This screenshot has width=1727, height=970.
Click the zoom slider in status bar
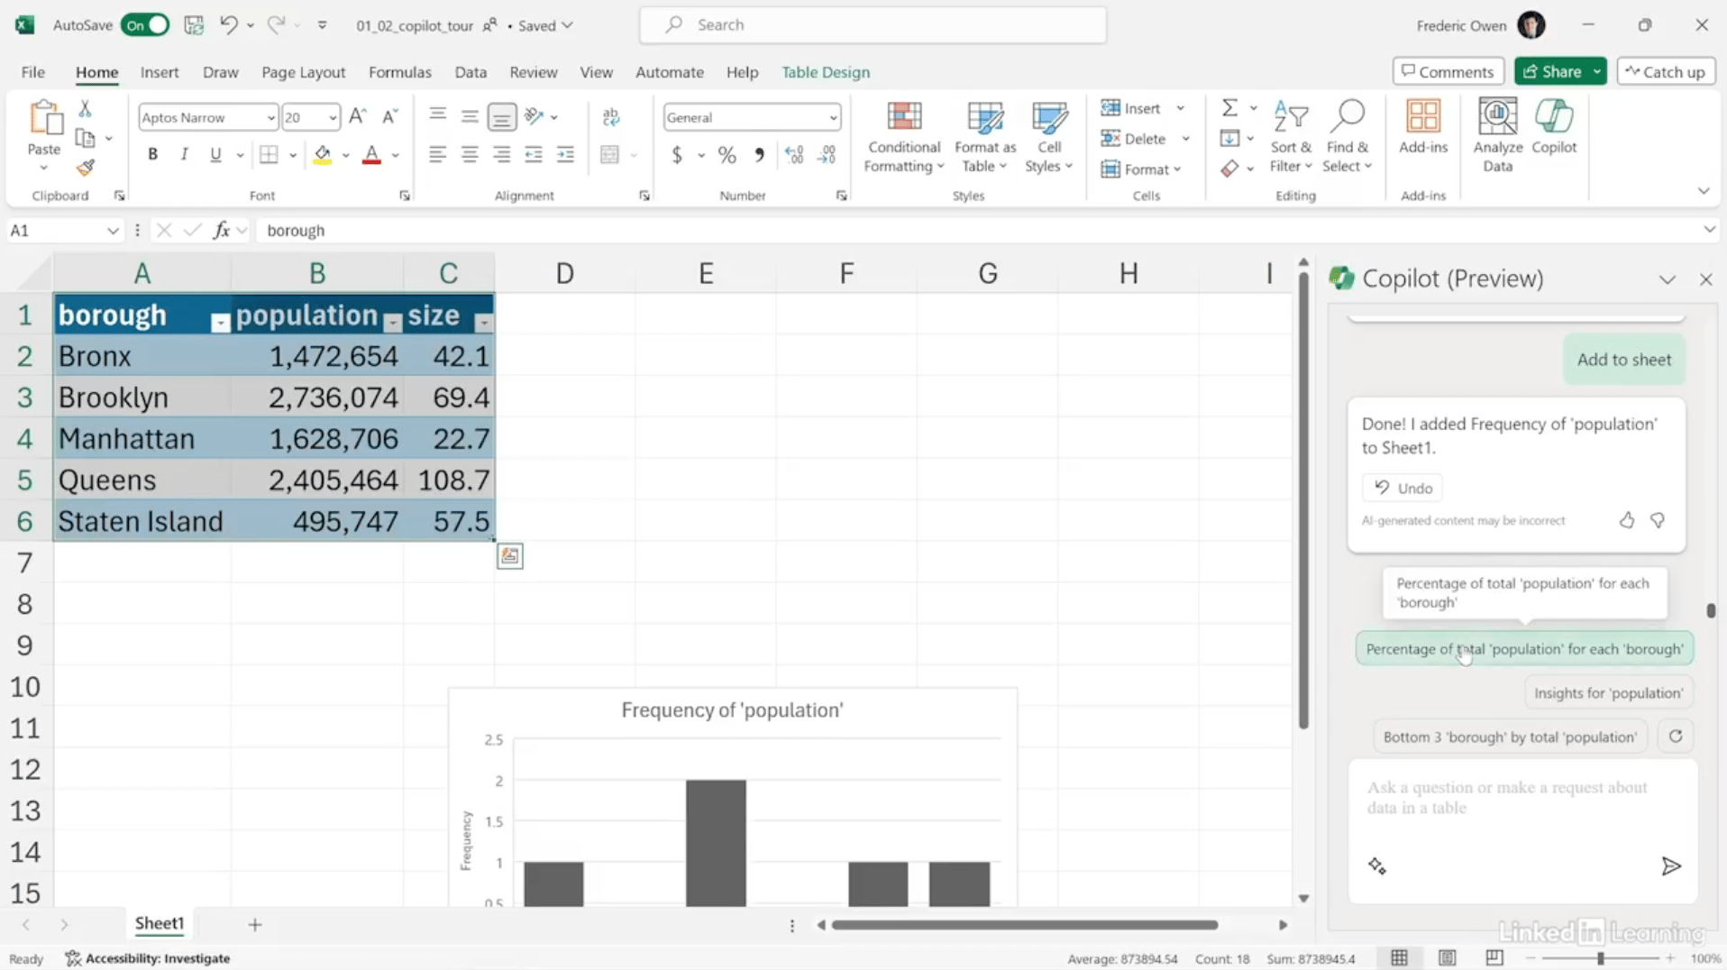tap(1600, 958)
